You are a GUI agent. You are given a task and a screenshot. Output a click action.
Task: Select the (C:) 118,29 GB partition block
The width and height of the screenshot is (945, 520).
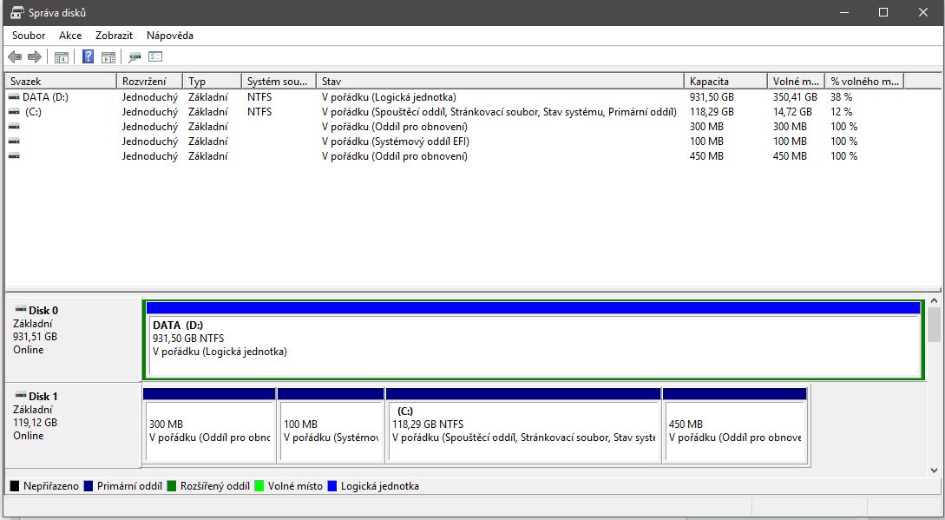pyautogui.click(x=522, y=430)
